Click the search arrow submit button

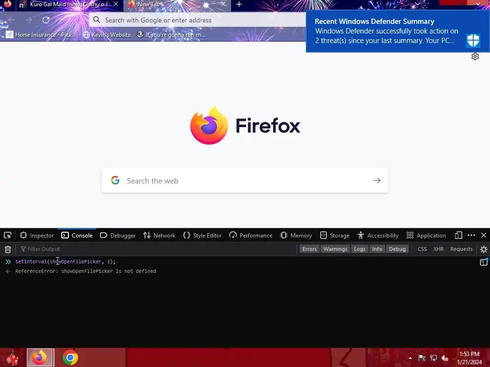(x=377, y=180)
